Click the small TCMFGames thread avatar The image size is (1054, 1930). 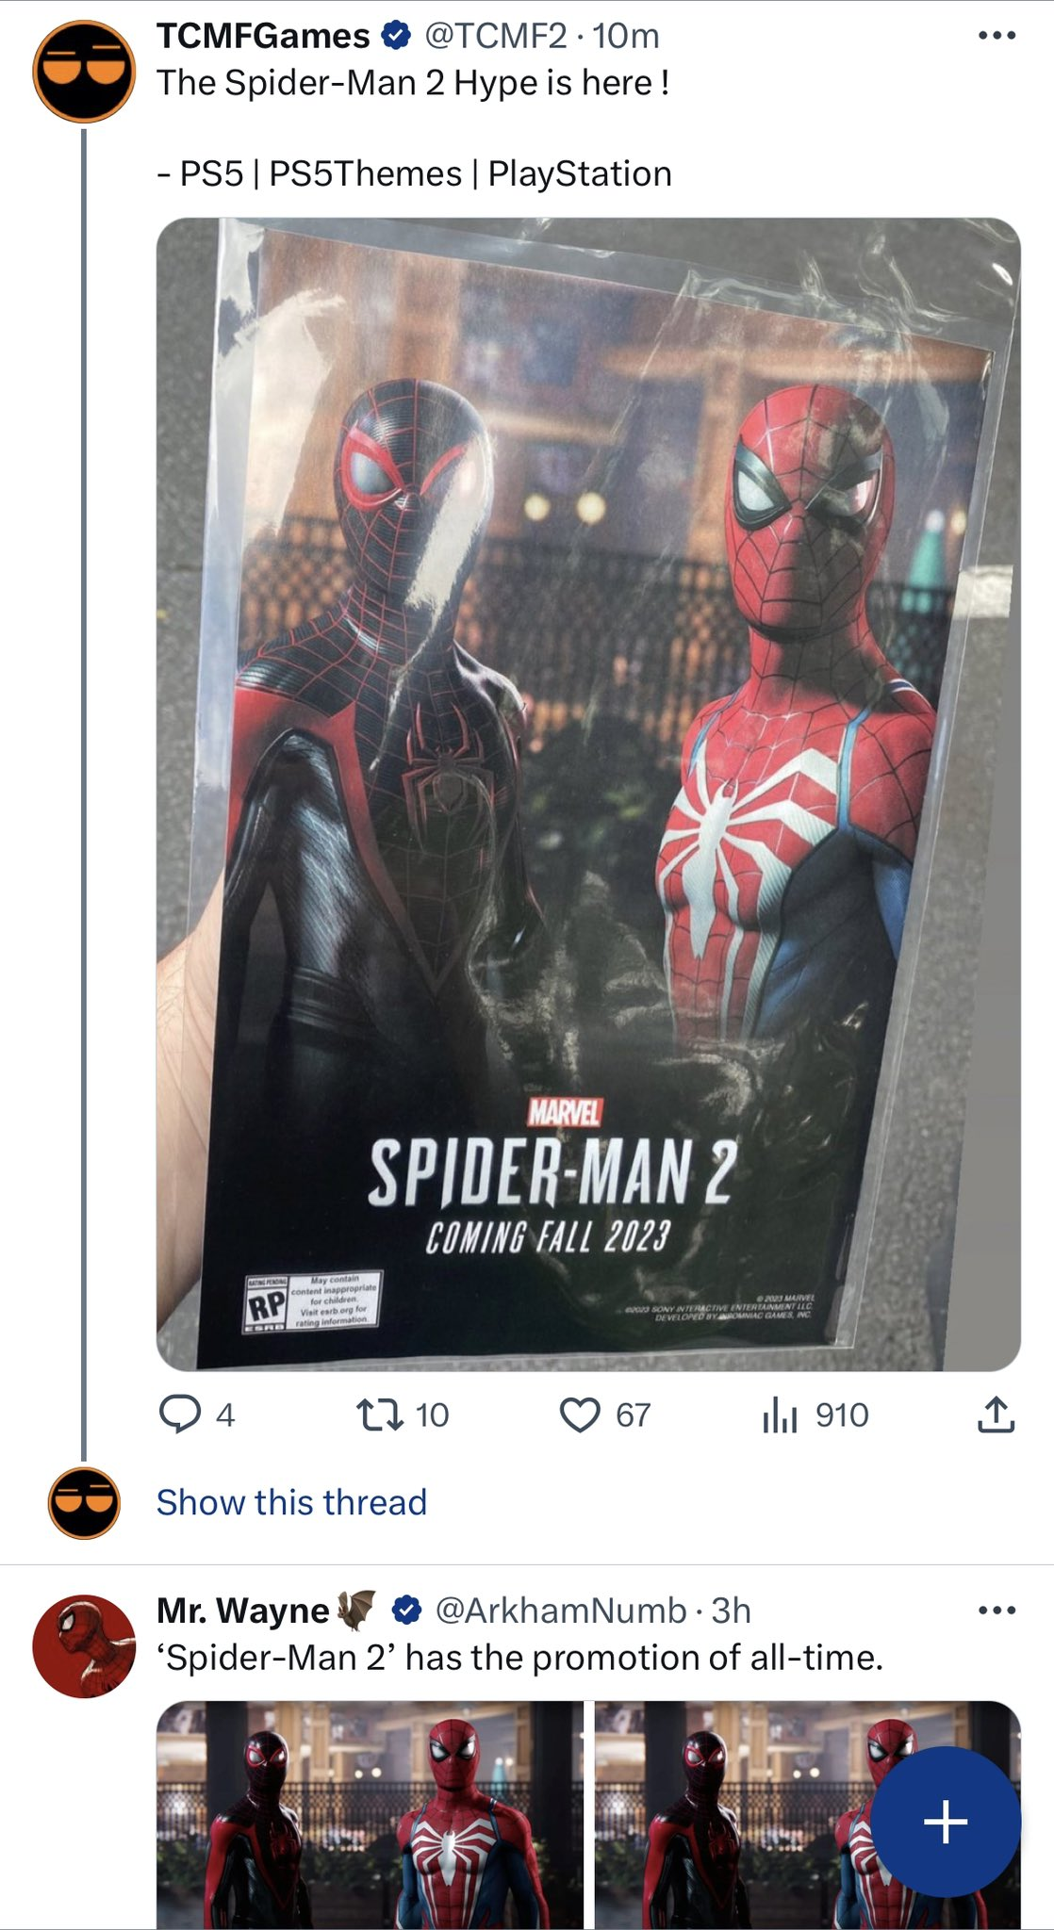click(84, 1502)
